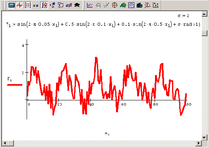Open the Boolean toolbar with comparison signs
The image size is (209, 148).
pos(52,5)
